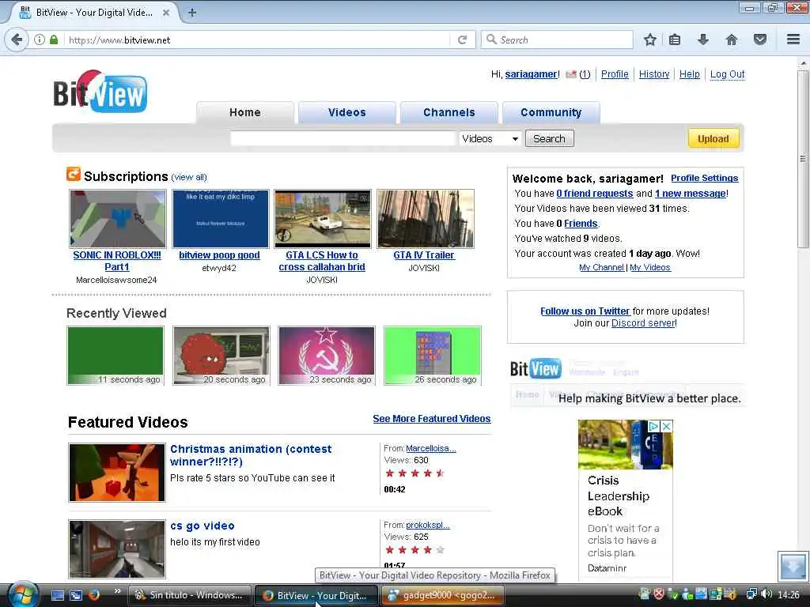Click the Log Out link

tap(728, 74)
